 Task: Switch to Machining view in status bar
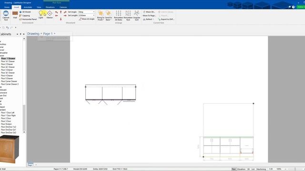tap(261, 169)
